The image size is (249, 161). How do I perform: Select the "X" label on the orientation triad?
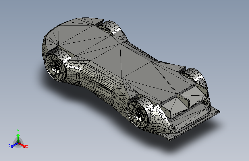pyautogui.click(x=27, y=146)
